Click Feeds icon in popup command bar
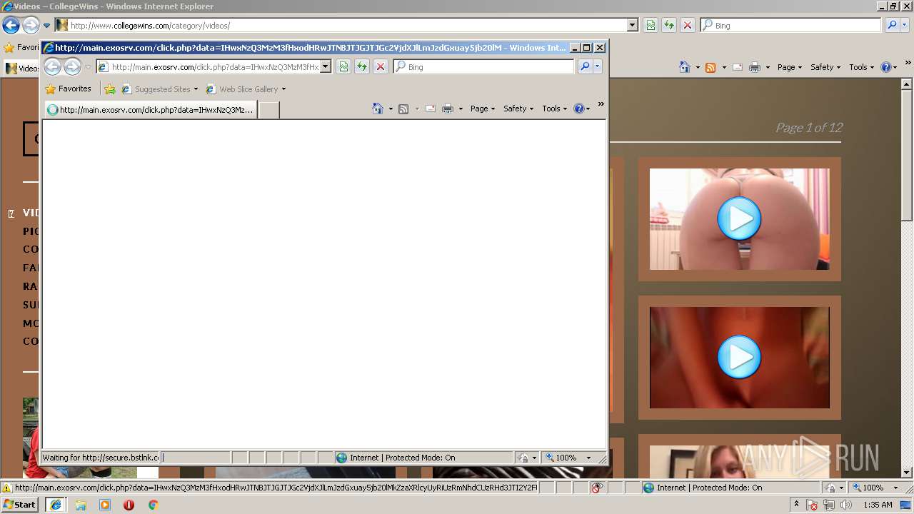Image resolution: width=914 pixels, height=514 pixels. pyautogui.click(x=403, y=109)
